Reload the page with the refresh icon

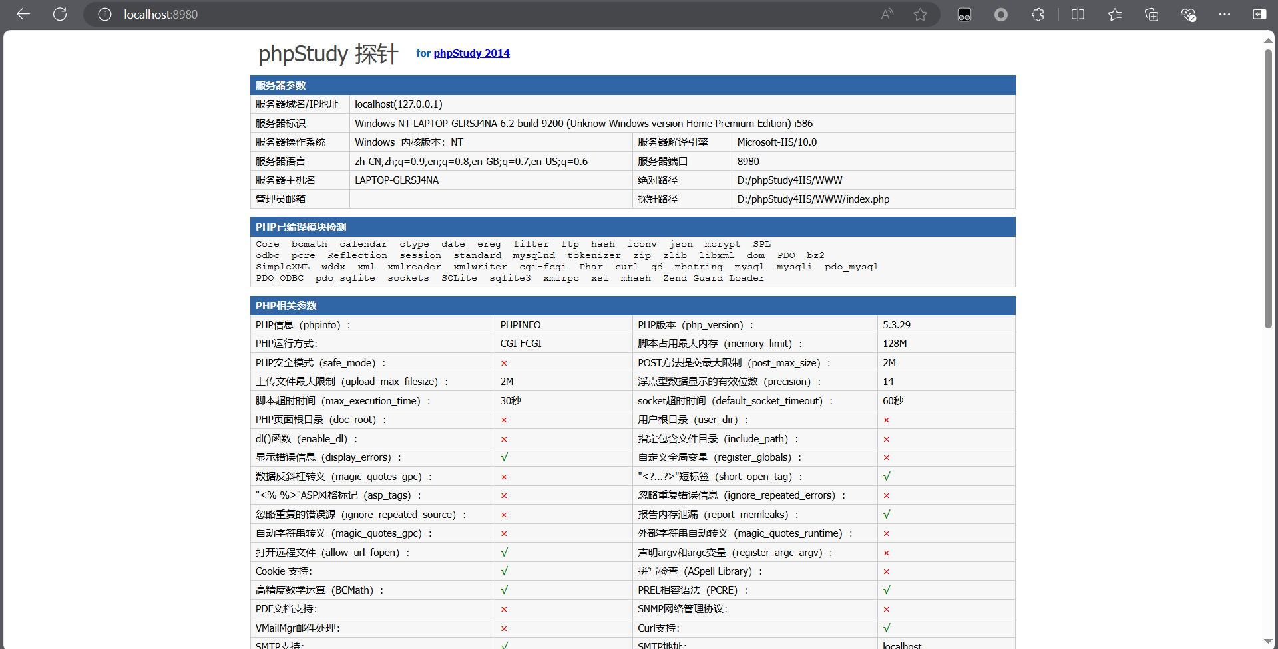(60, 14)
